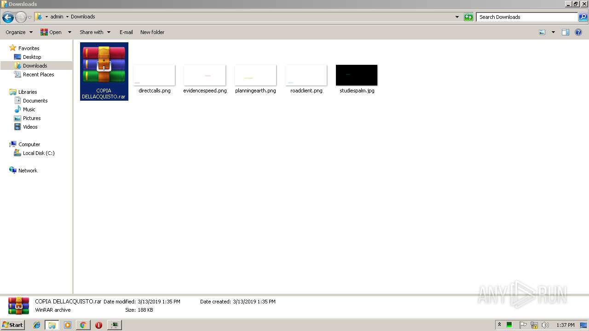
Task: Click the New folder button
Action: coord(152,32)
